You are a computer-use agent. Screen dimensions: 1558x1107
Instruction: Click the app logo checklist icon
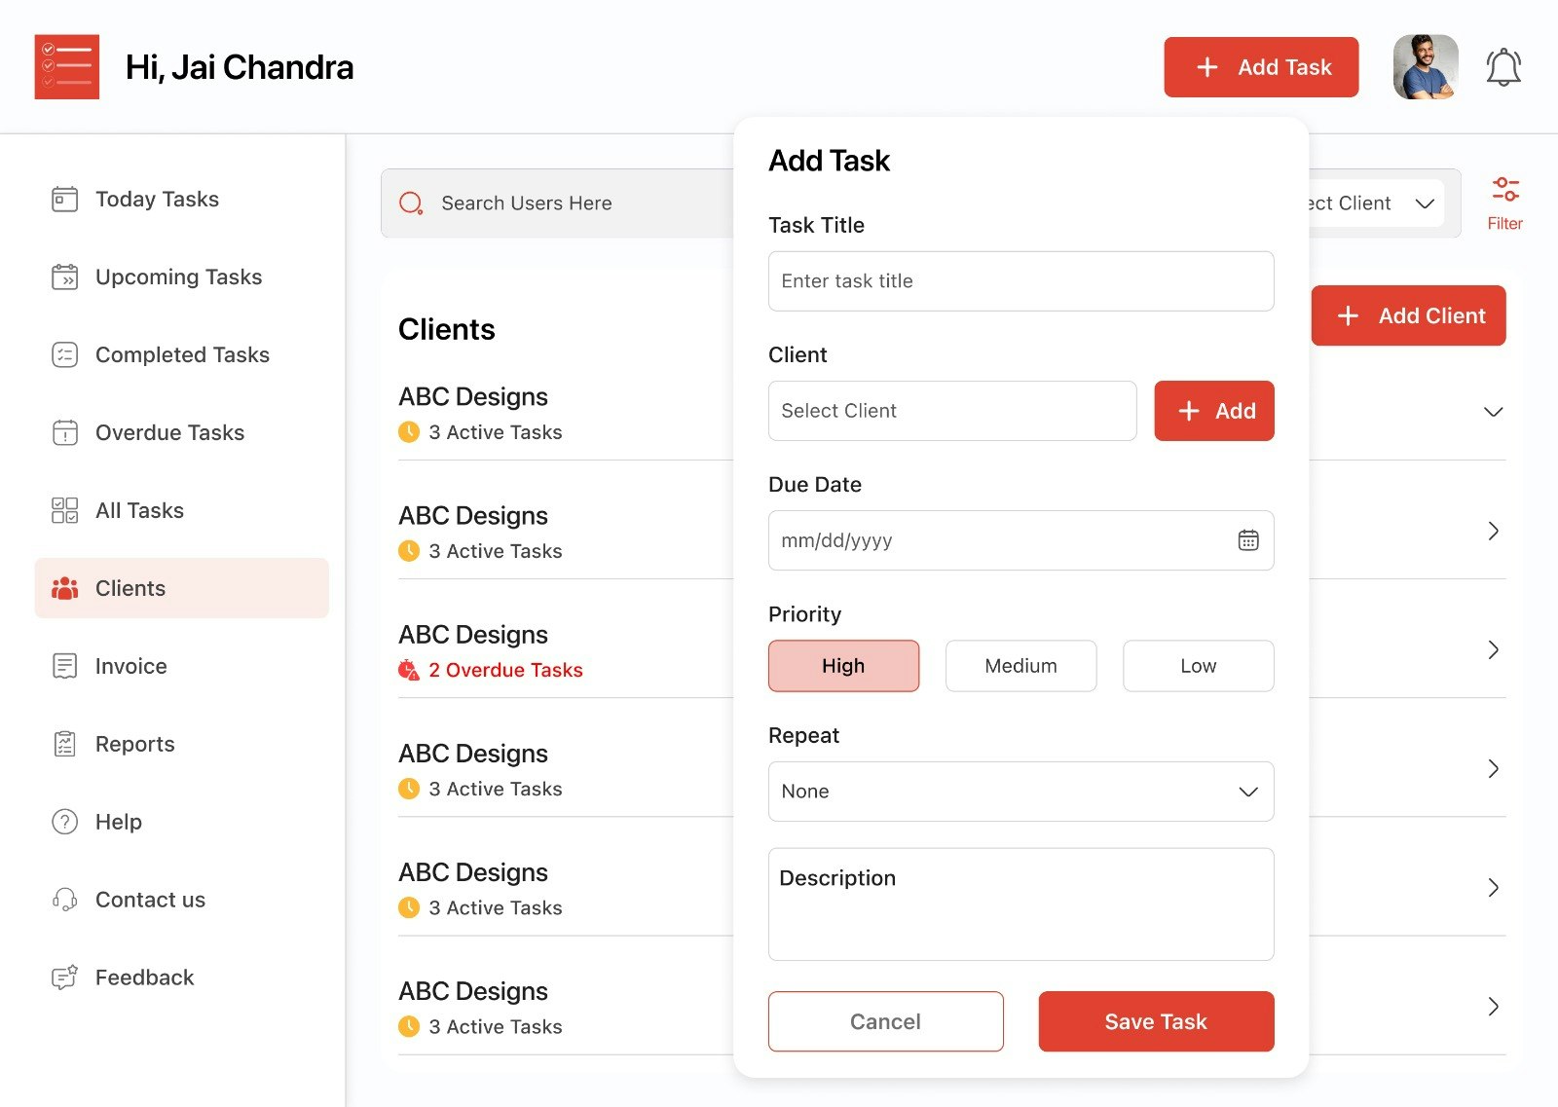[66, 66]
